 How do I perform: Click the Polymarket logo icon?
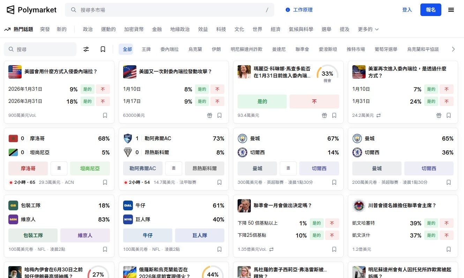[x=11, y=10]
